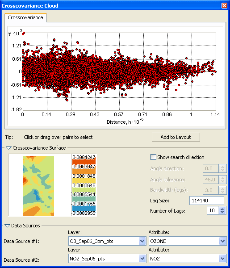
Task: Collapse the Crosscovariance Surface section
Action: (x=8, y=148)
